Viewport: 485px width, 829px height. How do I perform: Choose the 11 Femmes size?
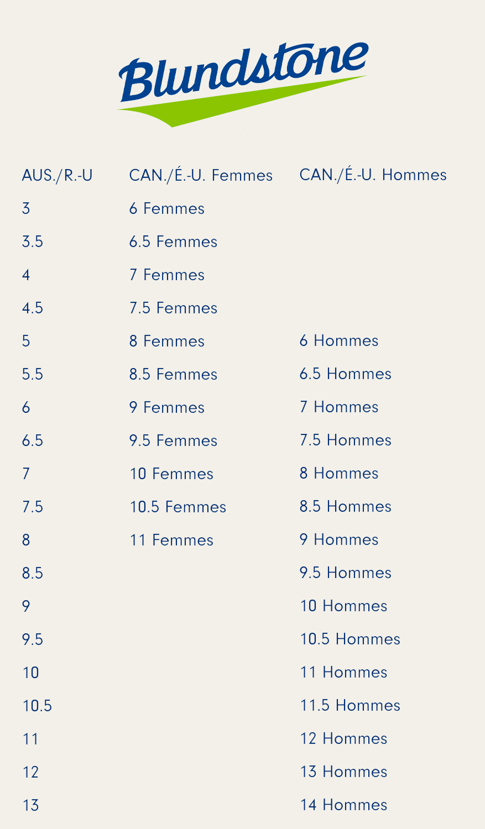[171, 541]
